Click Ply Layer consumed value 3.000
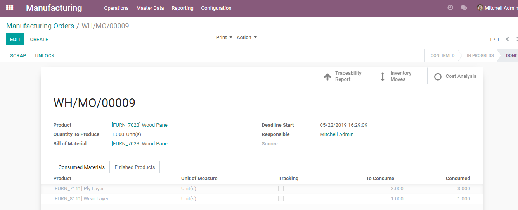 (464, 189)
